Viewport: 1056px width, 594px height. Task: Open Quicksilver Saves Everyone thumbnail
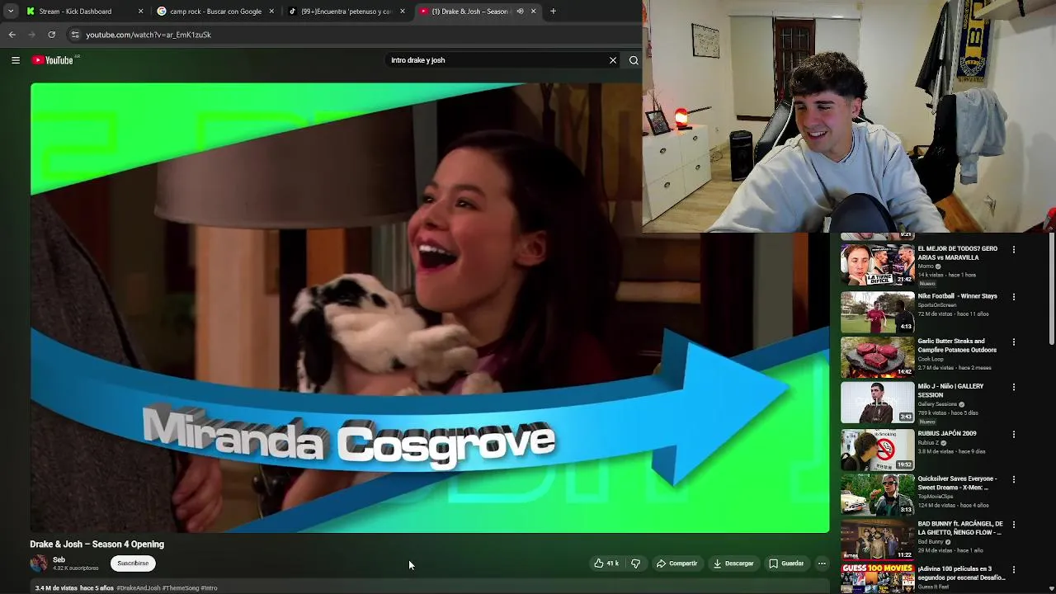click(877, 494)
